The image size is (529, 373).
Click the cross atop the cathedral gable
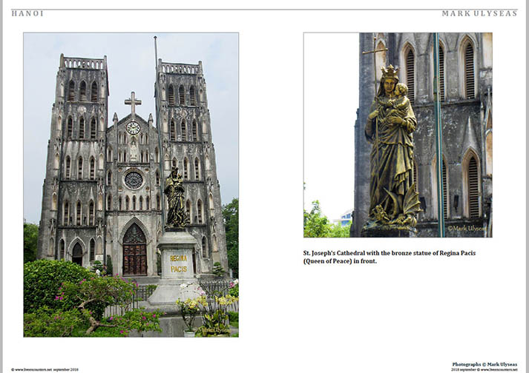(132, 103)
